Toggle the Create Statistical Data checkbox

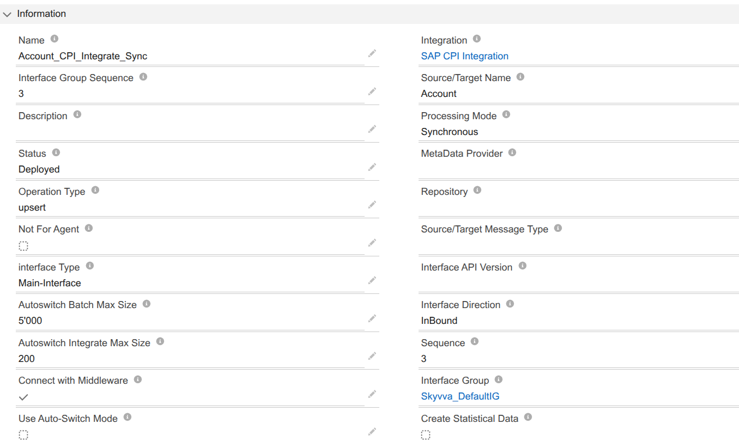tap(426, 435)
